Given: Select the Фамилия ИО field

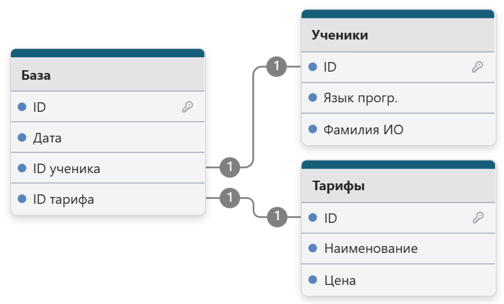Looking at the screenshot, I should [x=398, y=130].
